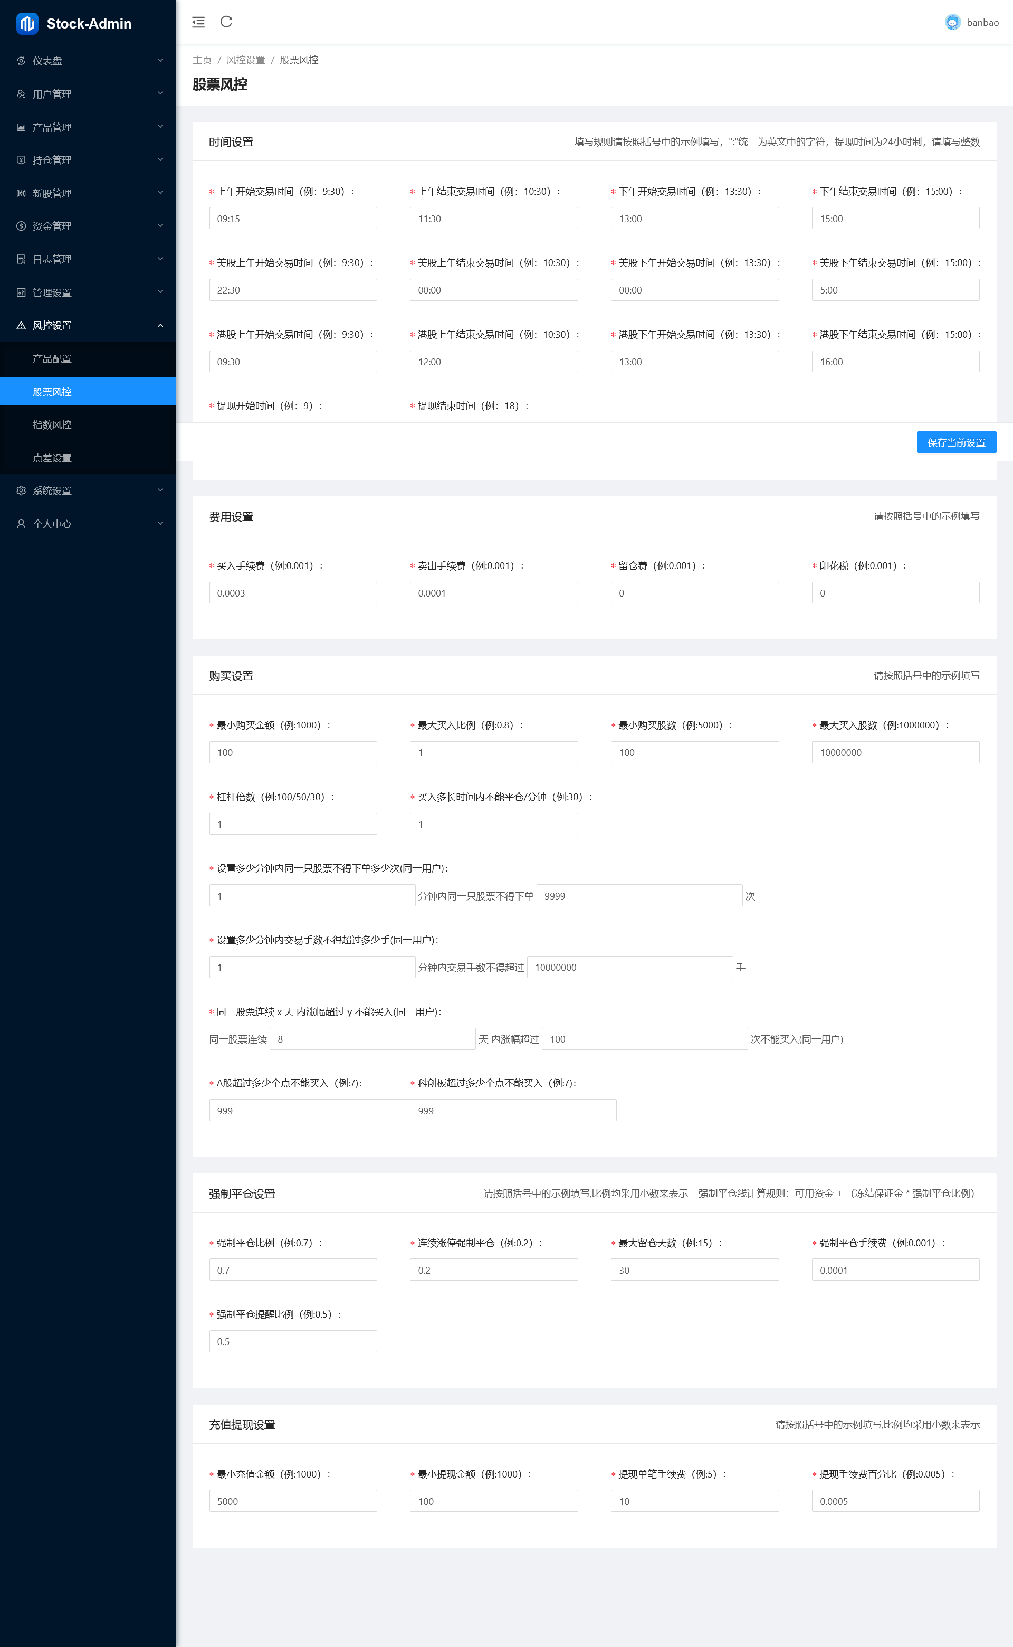Click the 资金管理 funds management icon

(x=21, y=226)
